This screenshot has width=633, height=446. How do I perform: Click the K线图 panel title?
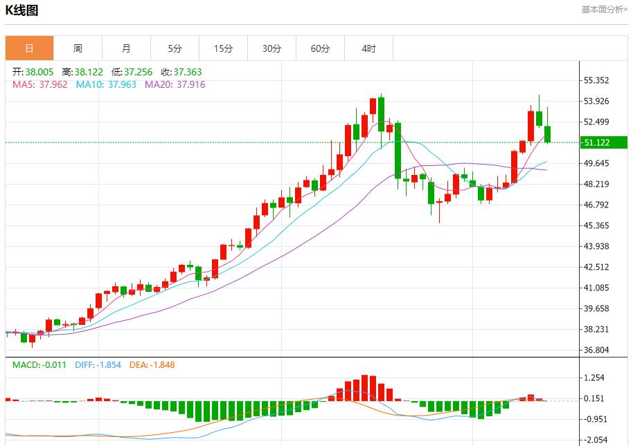pyautogui.click(x=22, y=10)
